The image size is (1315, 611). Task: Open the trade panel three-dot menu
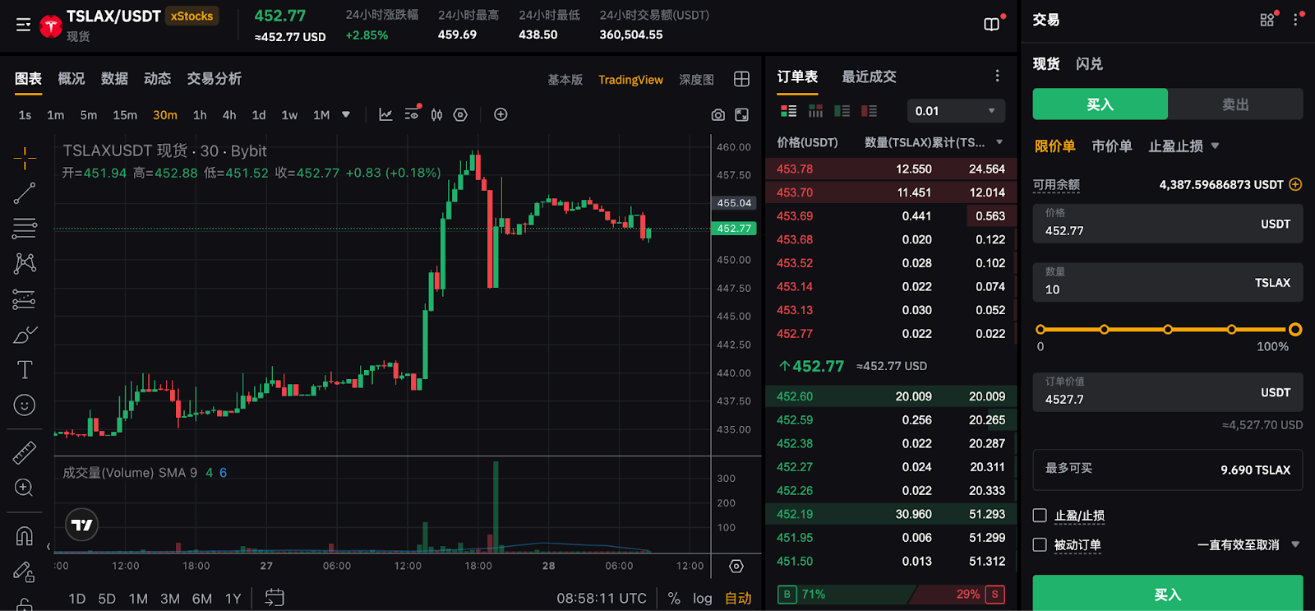pos(1296,19)
